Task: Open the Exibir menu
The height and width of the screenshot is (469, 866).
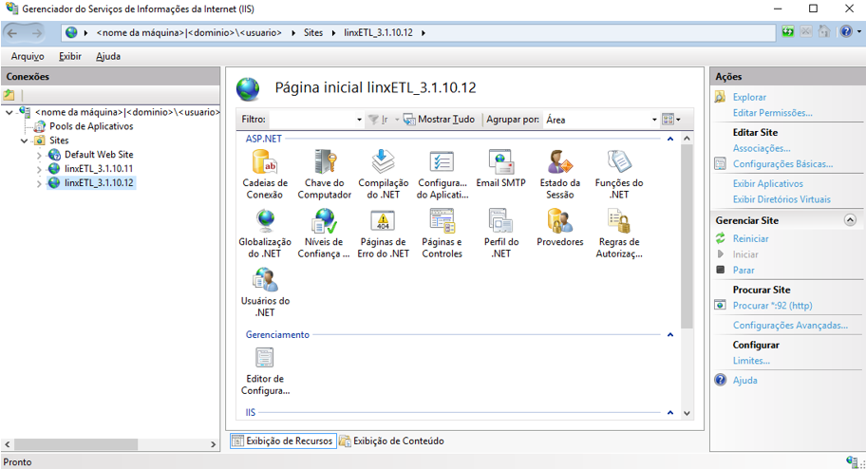Action: [x=70, y=56]
